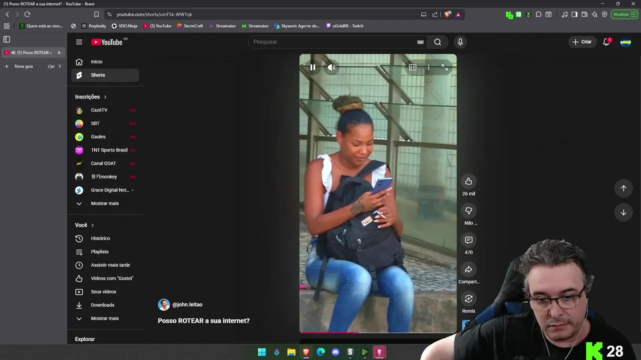Click the magnifier search button
The width and height of the screenshot is (641, 360).
pos(438,42)
